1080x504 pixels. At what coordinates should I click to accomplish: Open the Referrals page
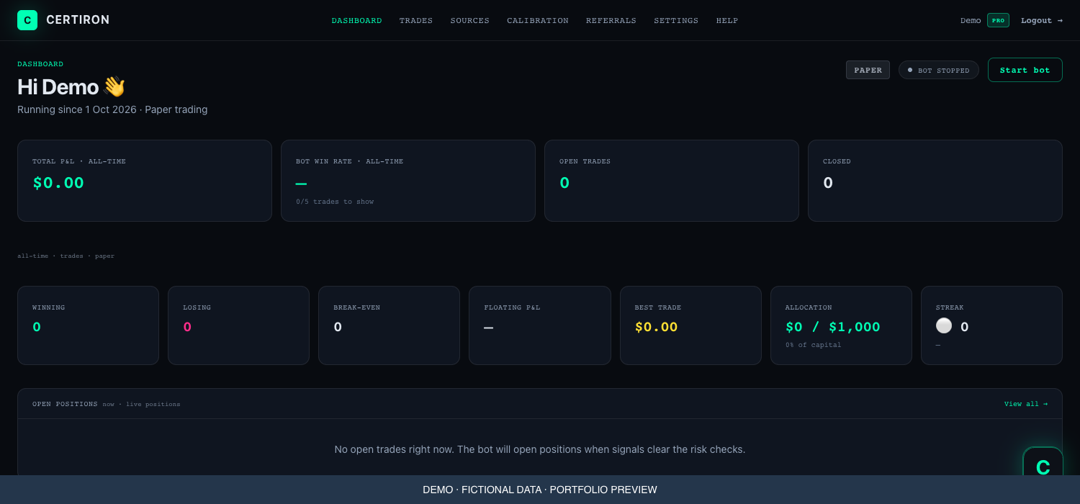pyautogui.click(x=611, y=20)
